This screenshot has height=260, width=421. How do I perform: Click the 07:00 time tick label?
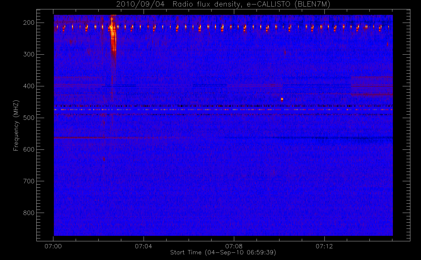tap(53, 246)
